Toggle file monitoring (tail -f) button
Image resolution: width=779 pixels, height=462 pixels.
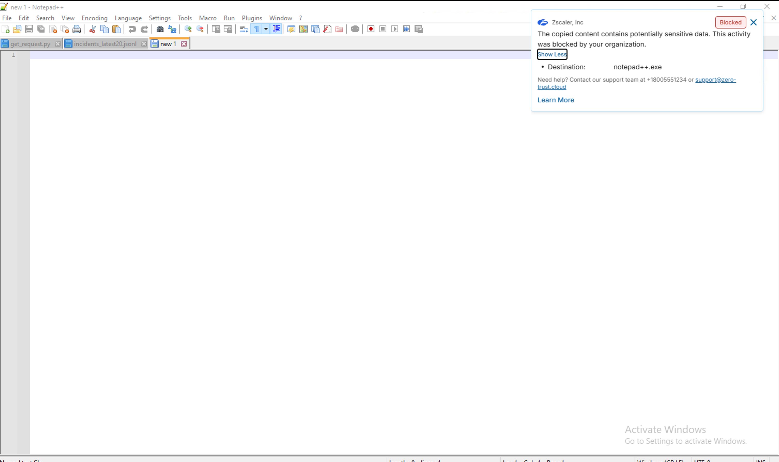tap(355, 29)
